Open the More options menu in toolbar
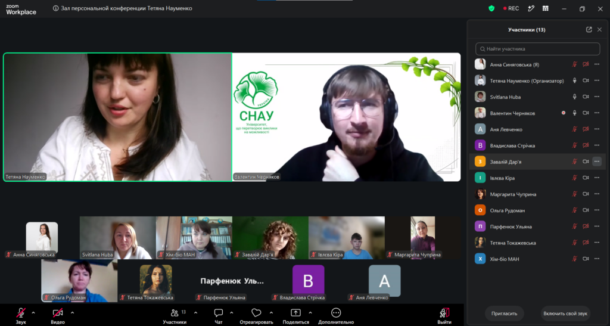Viewport: 610px width, 326px height. click(336, 316)
